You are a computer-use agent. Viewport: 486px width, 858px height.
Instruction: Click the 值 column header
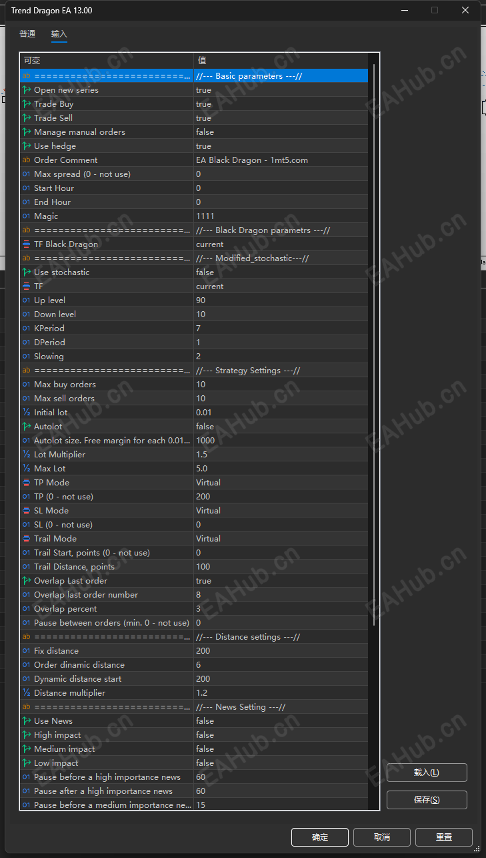281,61
